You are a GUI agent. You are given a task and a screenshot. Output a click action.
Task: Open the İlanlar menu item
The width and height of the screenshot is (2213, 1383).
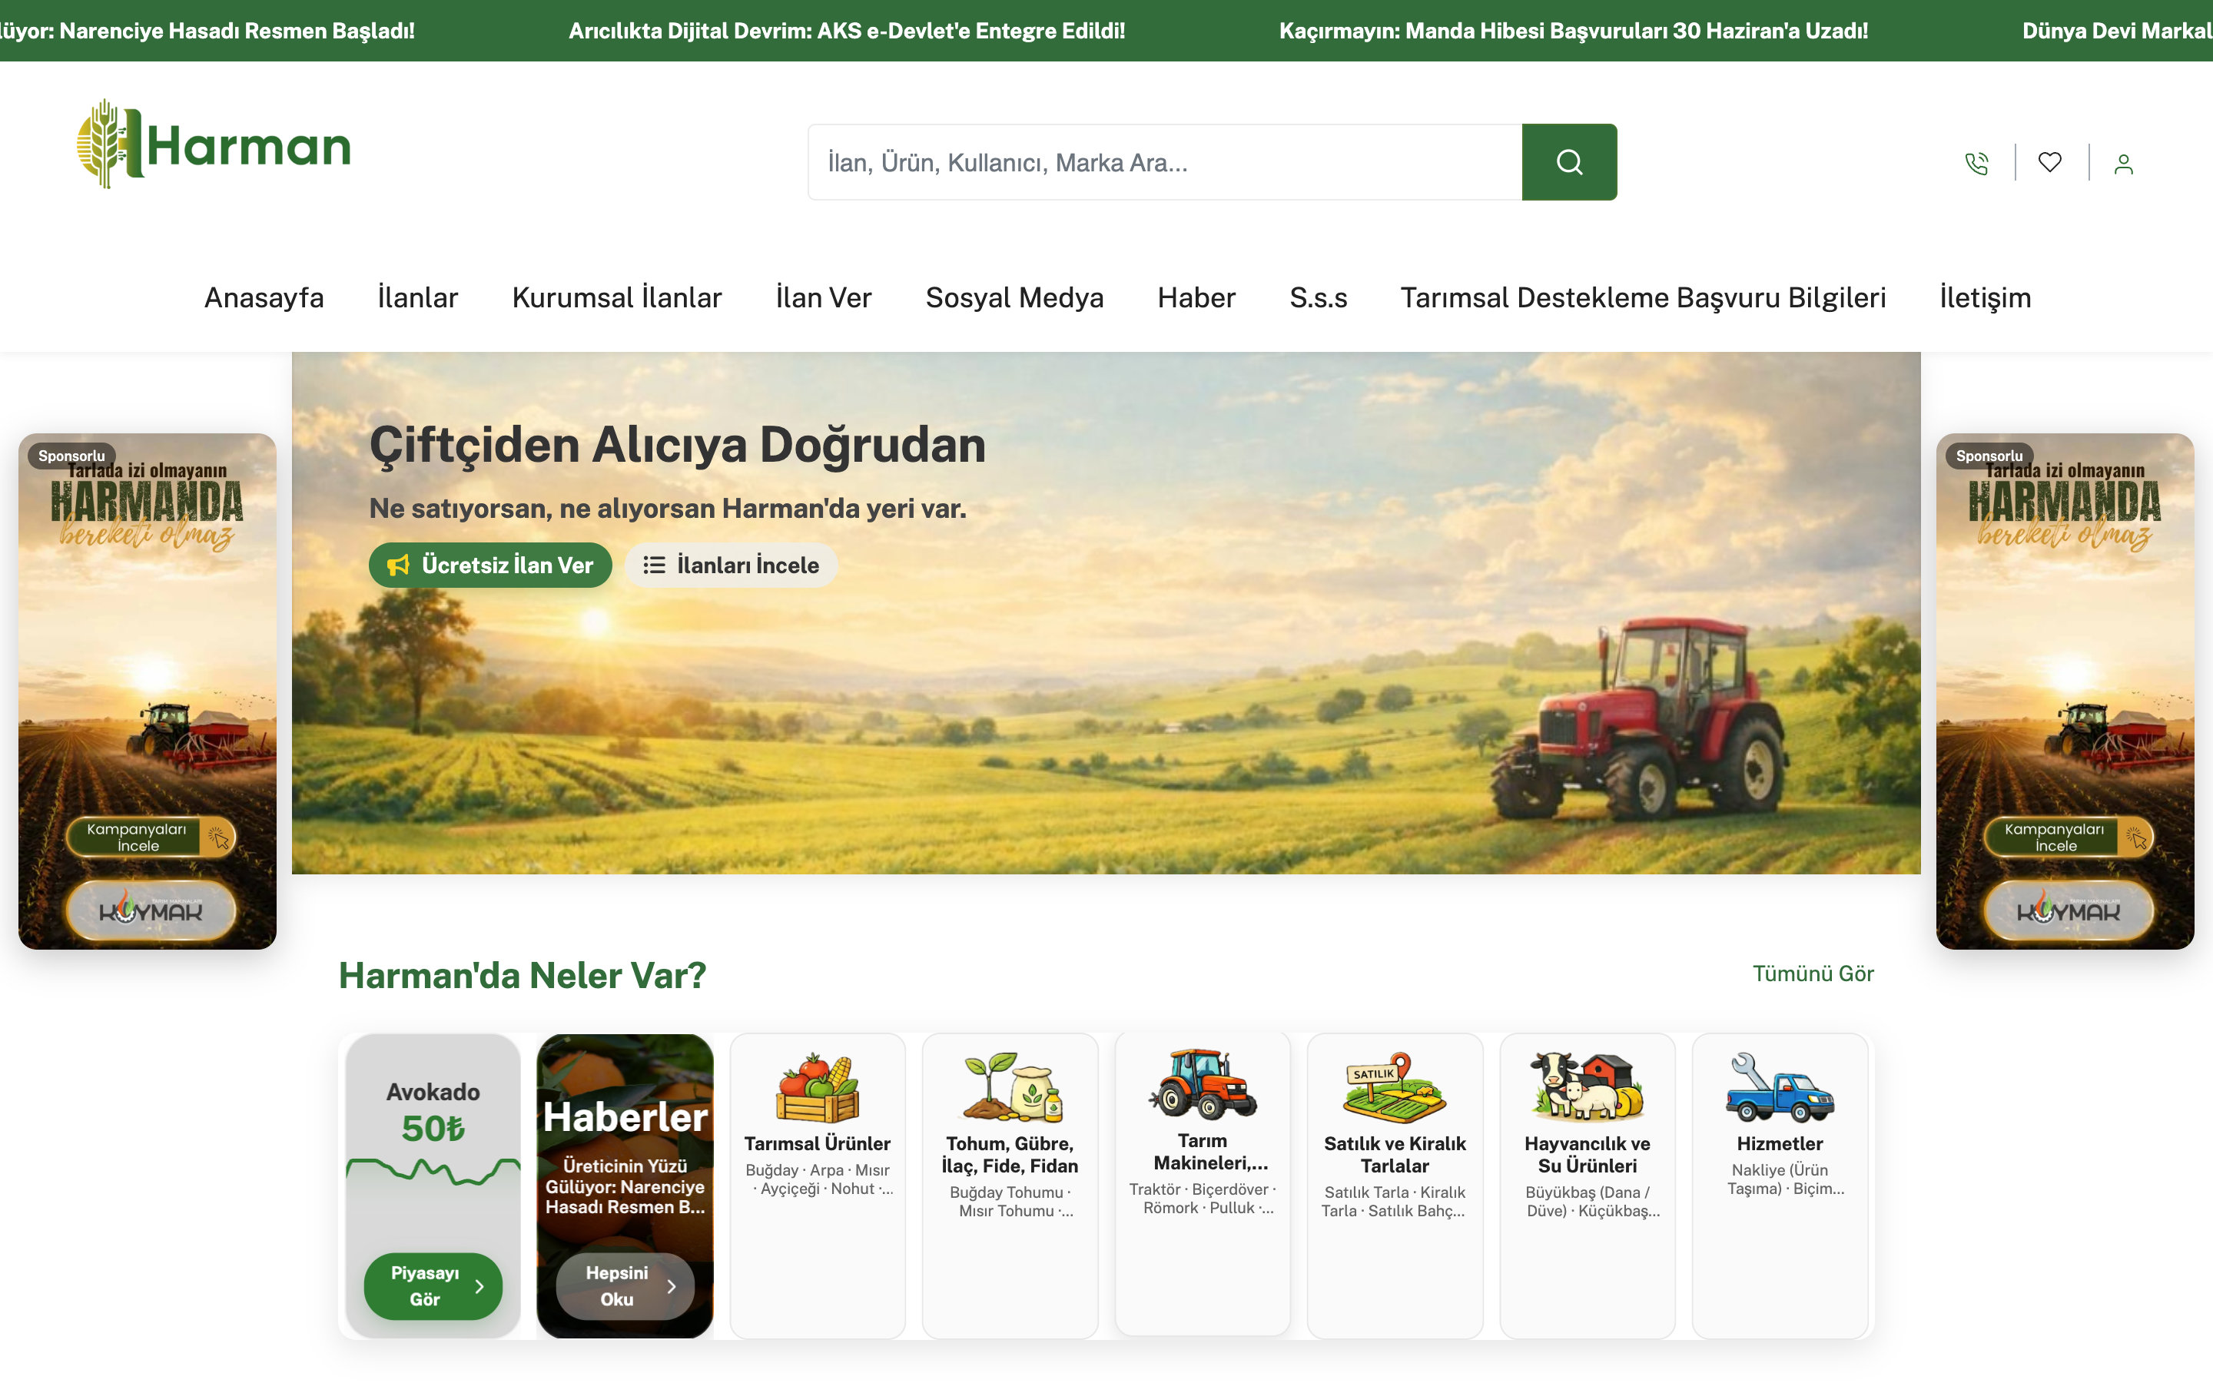pyautogui.click(x=418, y=298)
